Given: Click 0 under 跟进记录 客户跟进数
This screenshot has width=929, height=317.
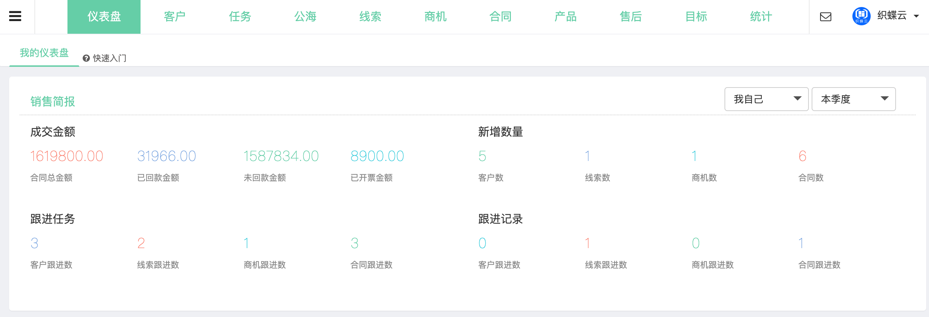Looking at the screenshot, I should [482, 244].
